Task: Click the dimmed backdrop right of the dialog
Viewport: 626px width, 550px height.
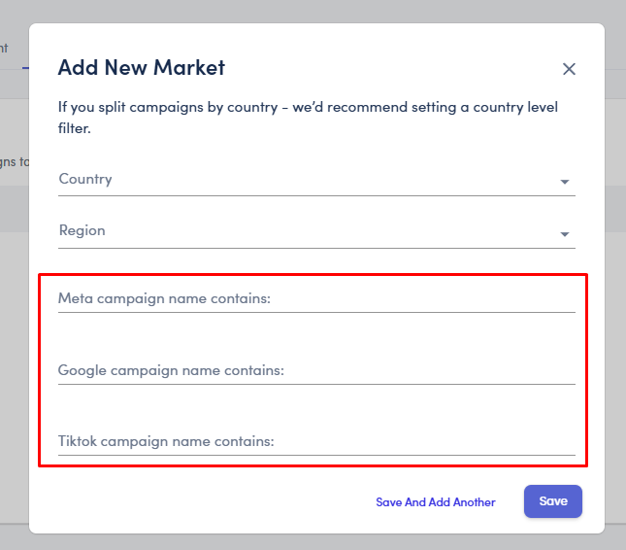Action: pyautogui.click(x=615, y=292)
